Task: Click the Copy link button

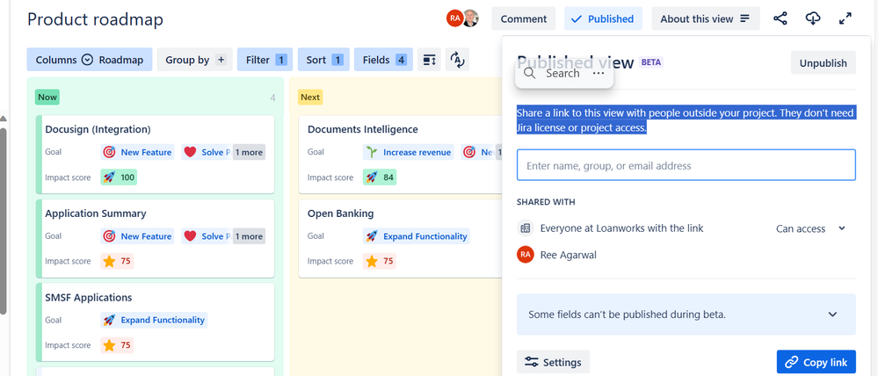Action: 816,362
